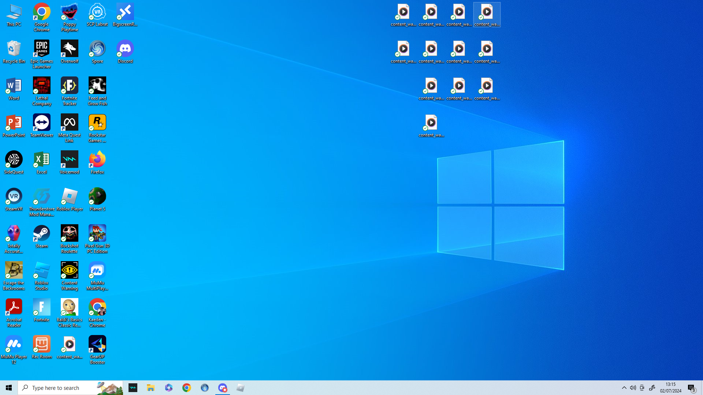The width and height of the screenshot is (703, 395).
Task: Open the clock and date flyout
Action: [x=671, y=388]
